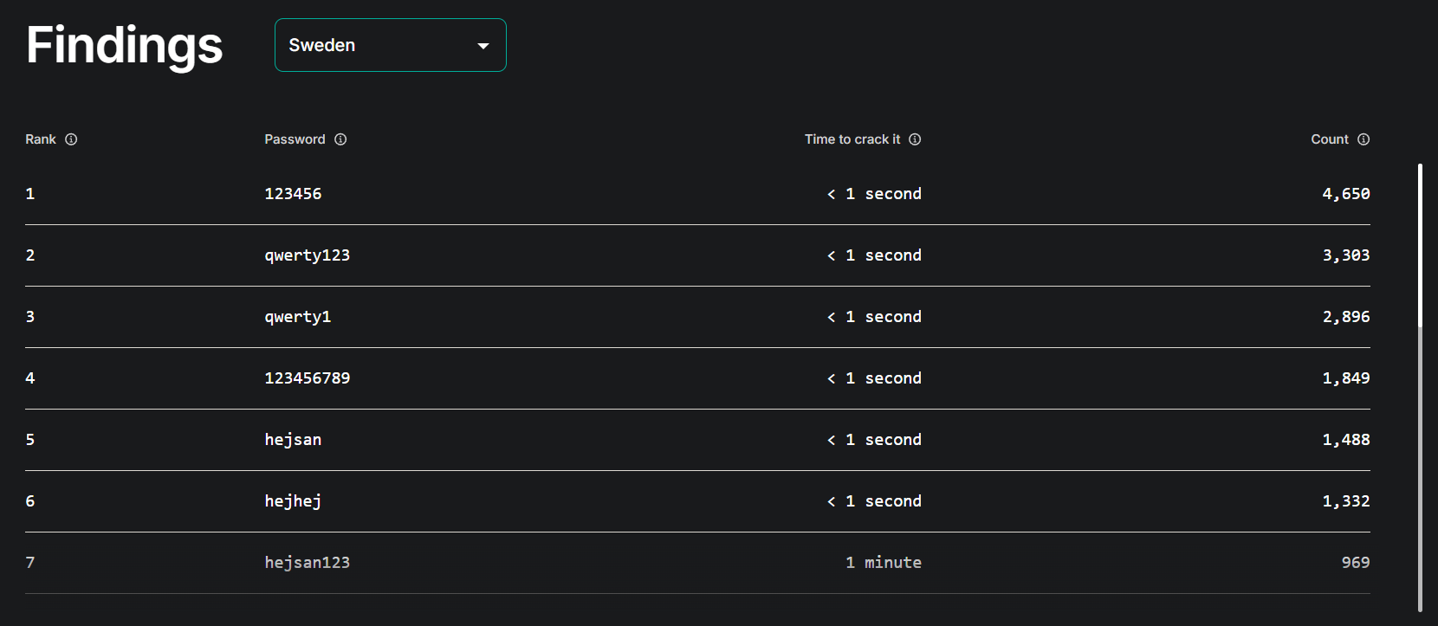Select the qwerty123 password entry
This screenshot has height=626, width=1438.
308,255
